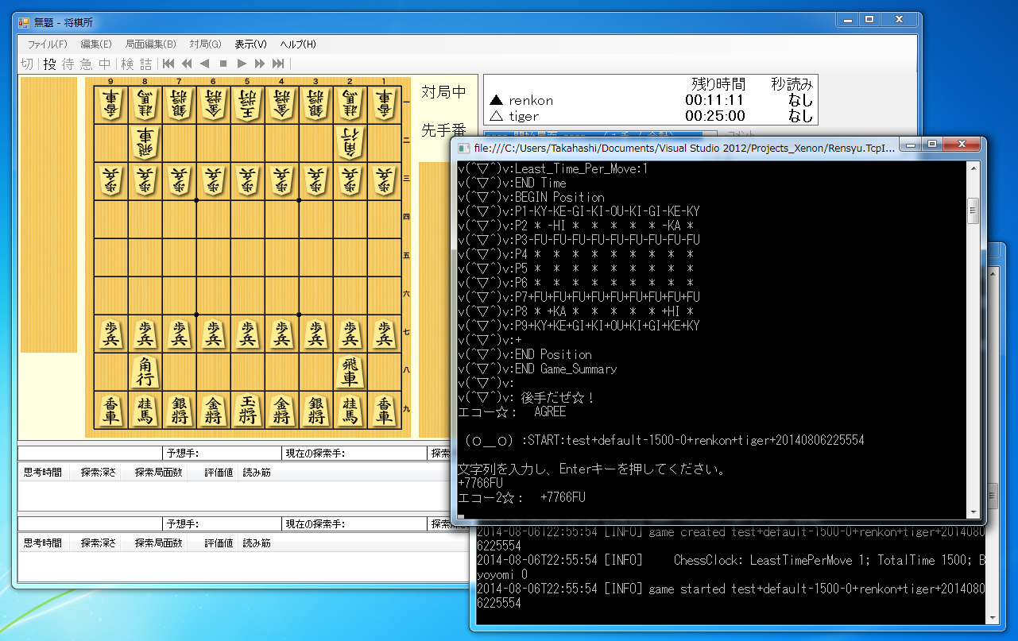Click the 'END Game_Summary' console line
Image resolution: width=1018 pixels, height=641 pixels.
point(538,369)
